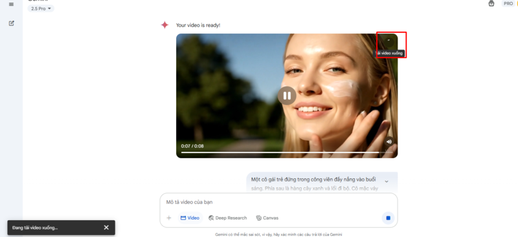Viewport: 518px width, 237px height.
Task: Dismiss the 'Đang tải video xuống' notification
Action: pos(106,227)
